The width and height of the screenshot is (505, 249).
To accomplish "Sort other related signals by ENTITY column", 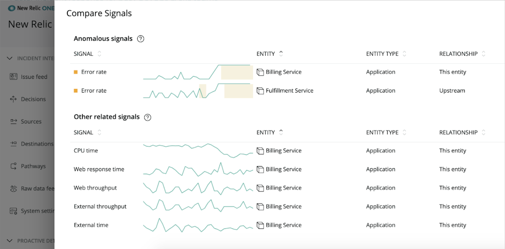I will (281, 132).
